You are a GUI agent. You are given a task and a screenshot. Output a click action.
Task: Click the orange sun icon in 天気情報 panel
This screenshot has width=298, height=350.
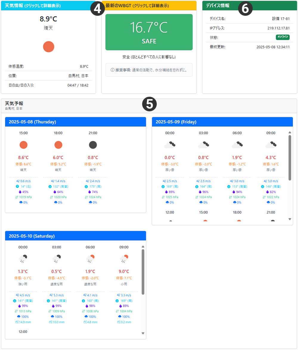[x=48, y=47]
